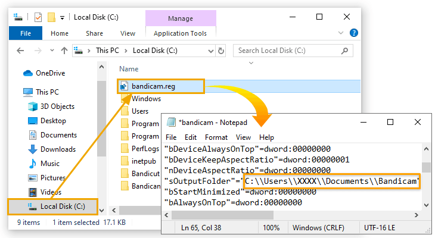Switch to the Home ribbon tab
The height and width of the screenshot is (238, 435).
point(60,33)
